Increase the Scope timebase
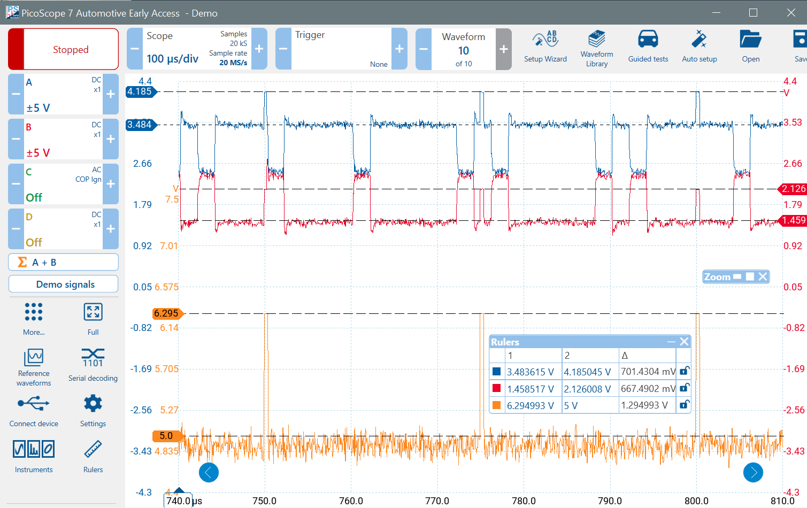 pos(259,49)
